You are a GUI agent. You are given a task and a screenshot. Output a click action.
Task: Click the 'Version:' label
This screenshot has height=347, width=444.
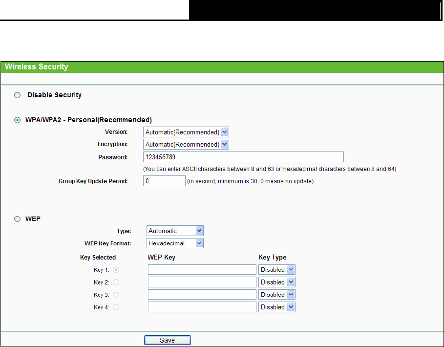116,132
